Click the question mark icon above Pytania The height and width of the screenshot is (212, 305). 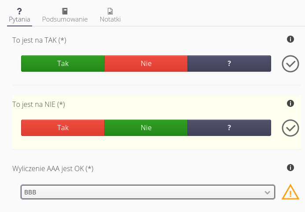click(x=20, y=11)
